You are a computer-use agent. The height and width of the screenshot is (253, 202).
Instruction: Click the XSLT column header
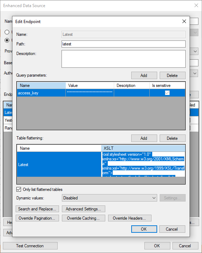[x=143, y=148]
